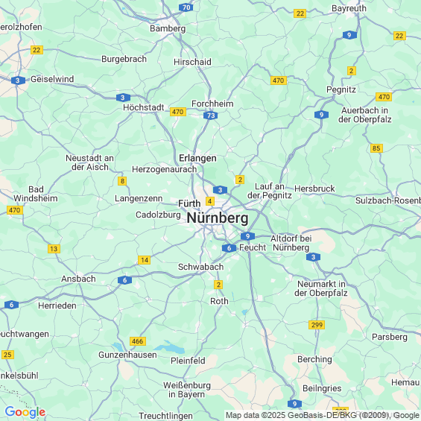Select the yellow 85 road shield

tap(376, 148)
